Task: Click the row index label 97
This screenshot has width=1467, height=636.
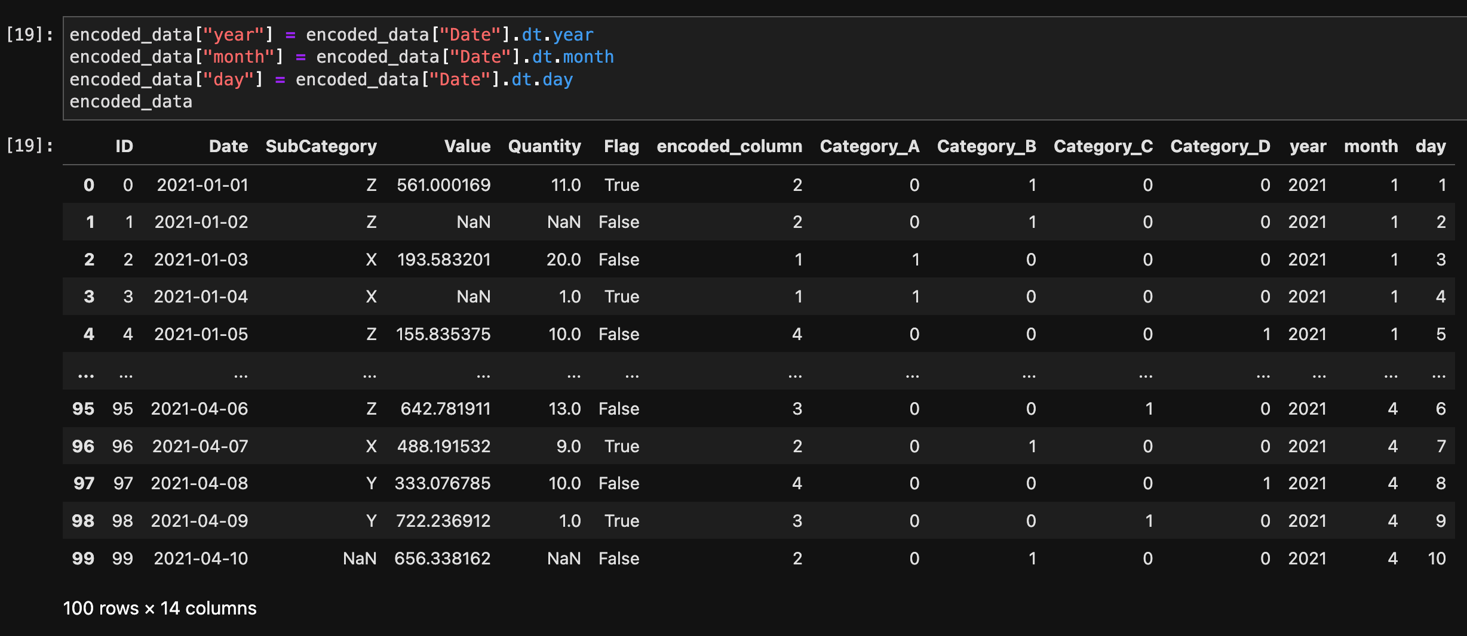Action: pyautogui.click(x=84, y=483)
